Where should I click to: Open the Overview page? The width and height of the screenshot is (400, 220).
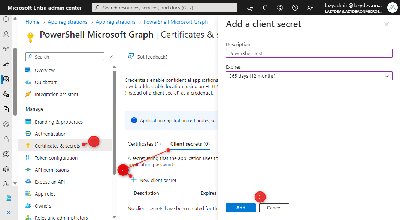coord(45,70)
